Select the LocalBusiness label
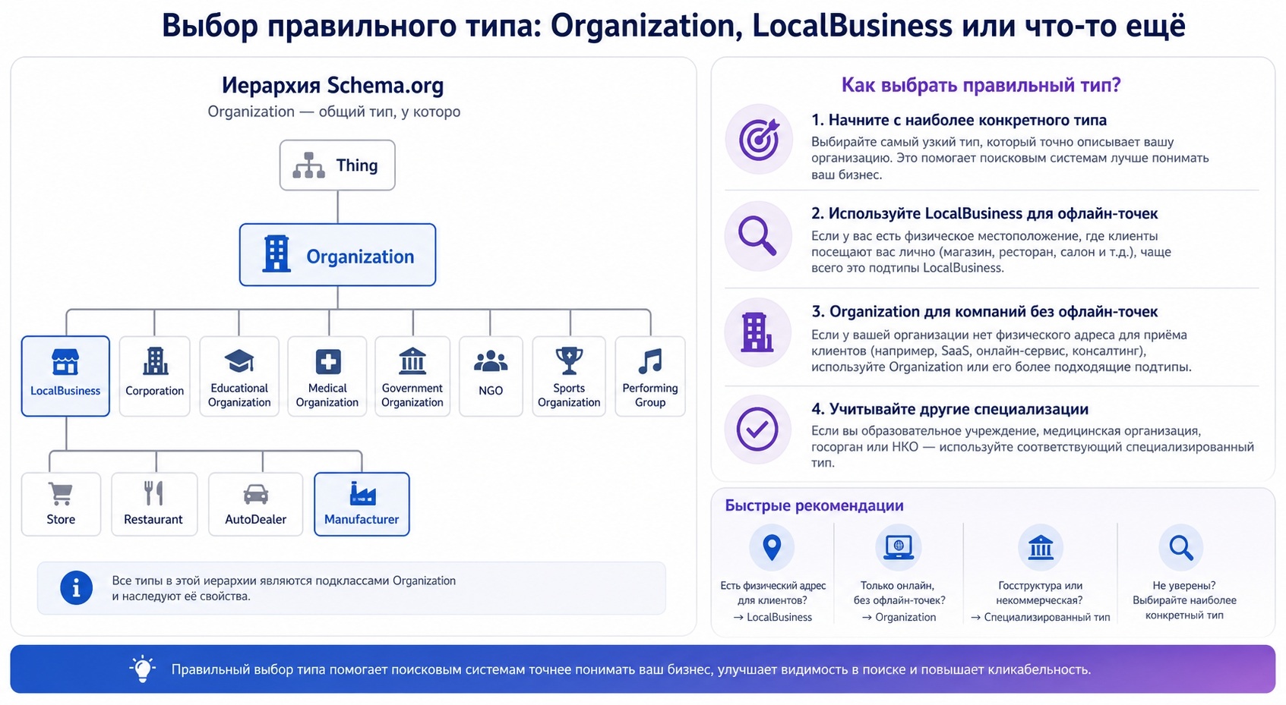Image resolution: width=1286 pixels, height=705 pixels. (65, 391)
